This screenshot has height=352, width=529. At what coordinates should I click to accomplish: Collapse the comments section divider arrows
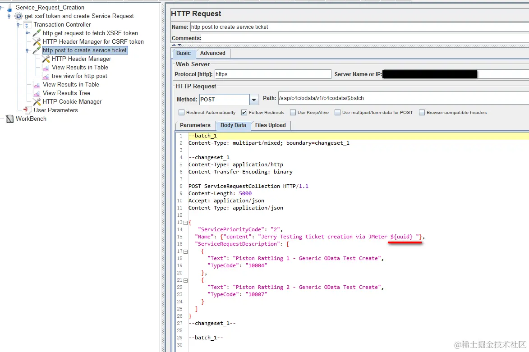click(177, 45)
